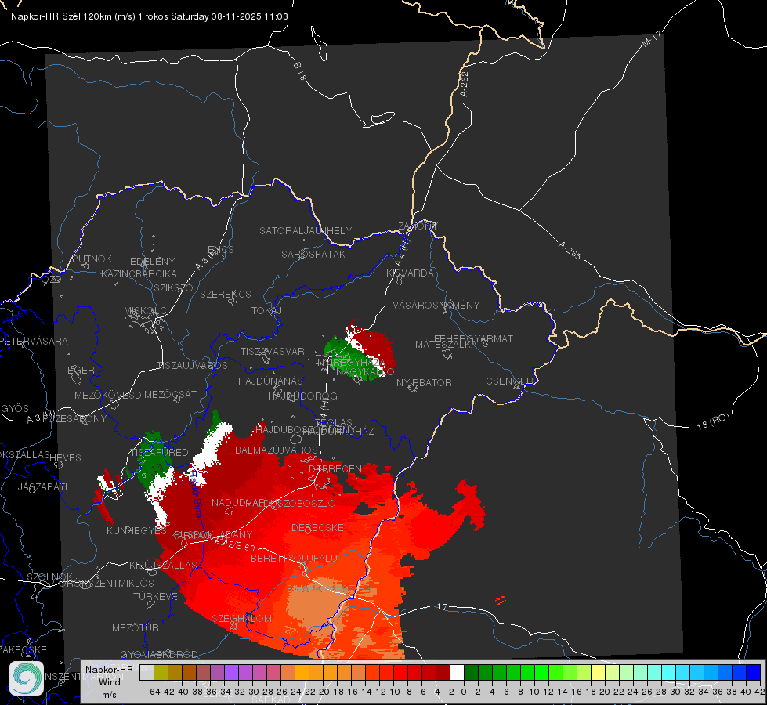Click the 'Napkor-HR Wind m/s' legend title

(x=109, y=682)
